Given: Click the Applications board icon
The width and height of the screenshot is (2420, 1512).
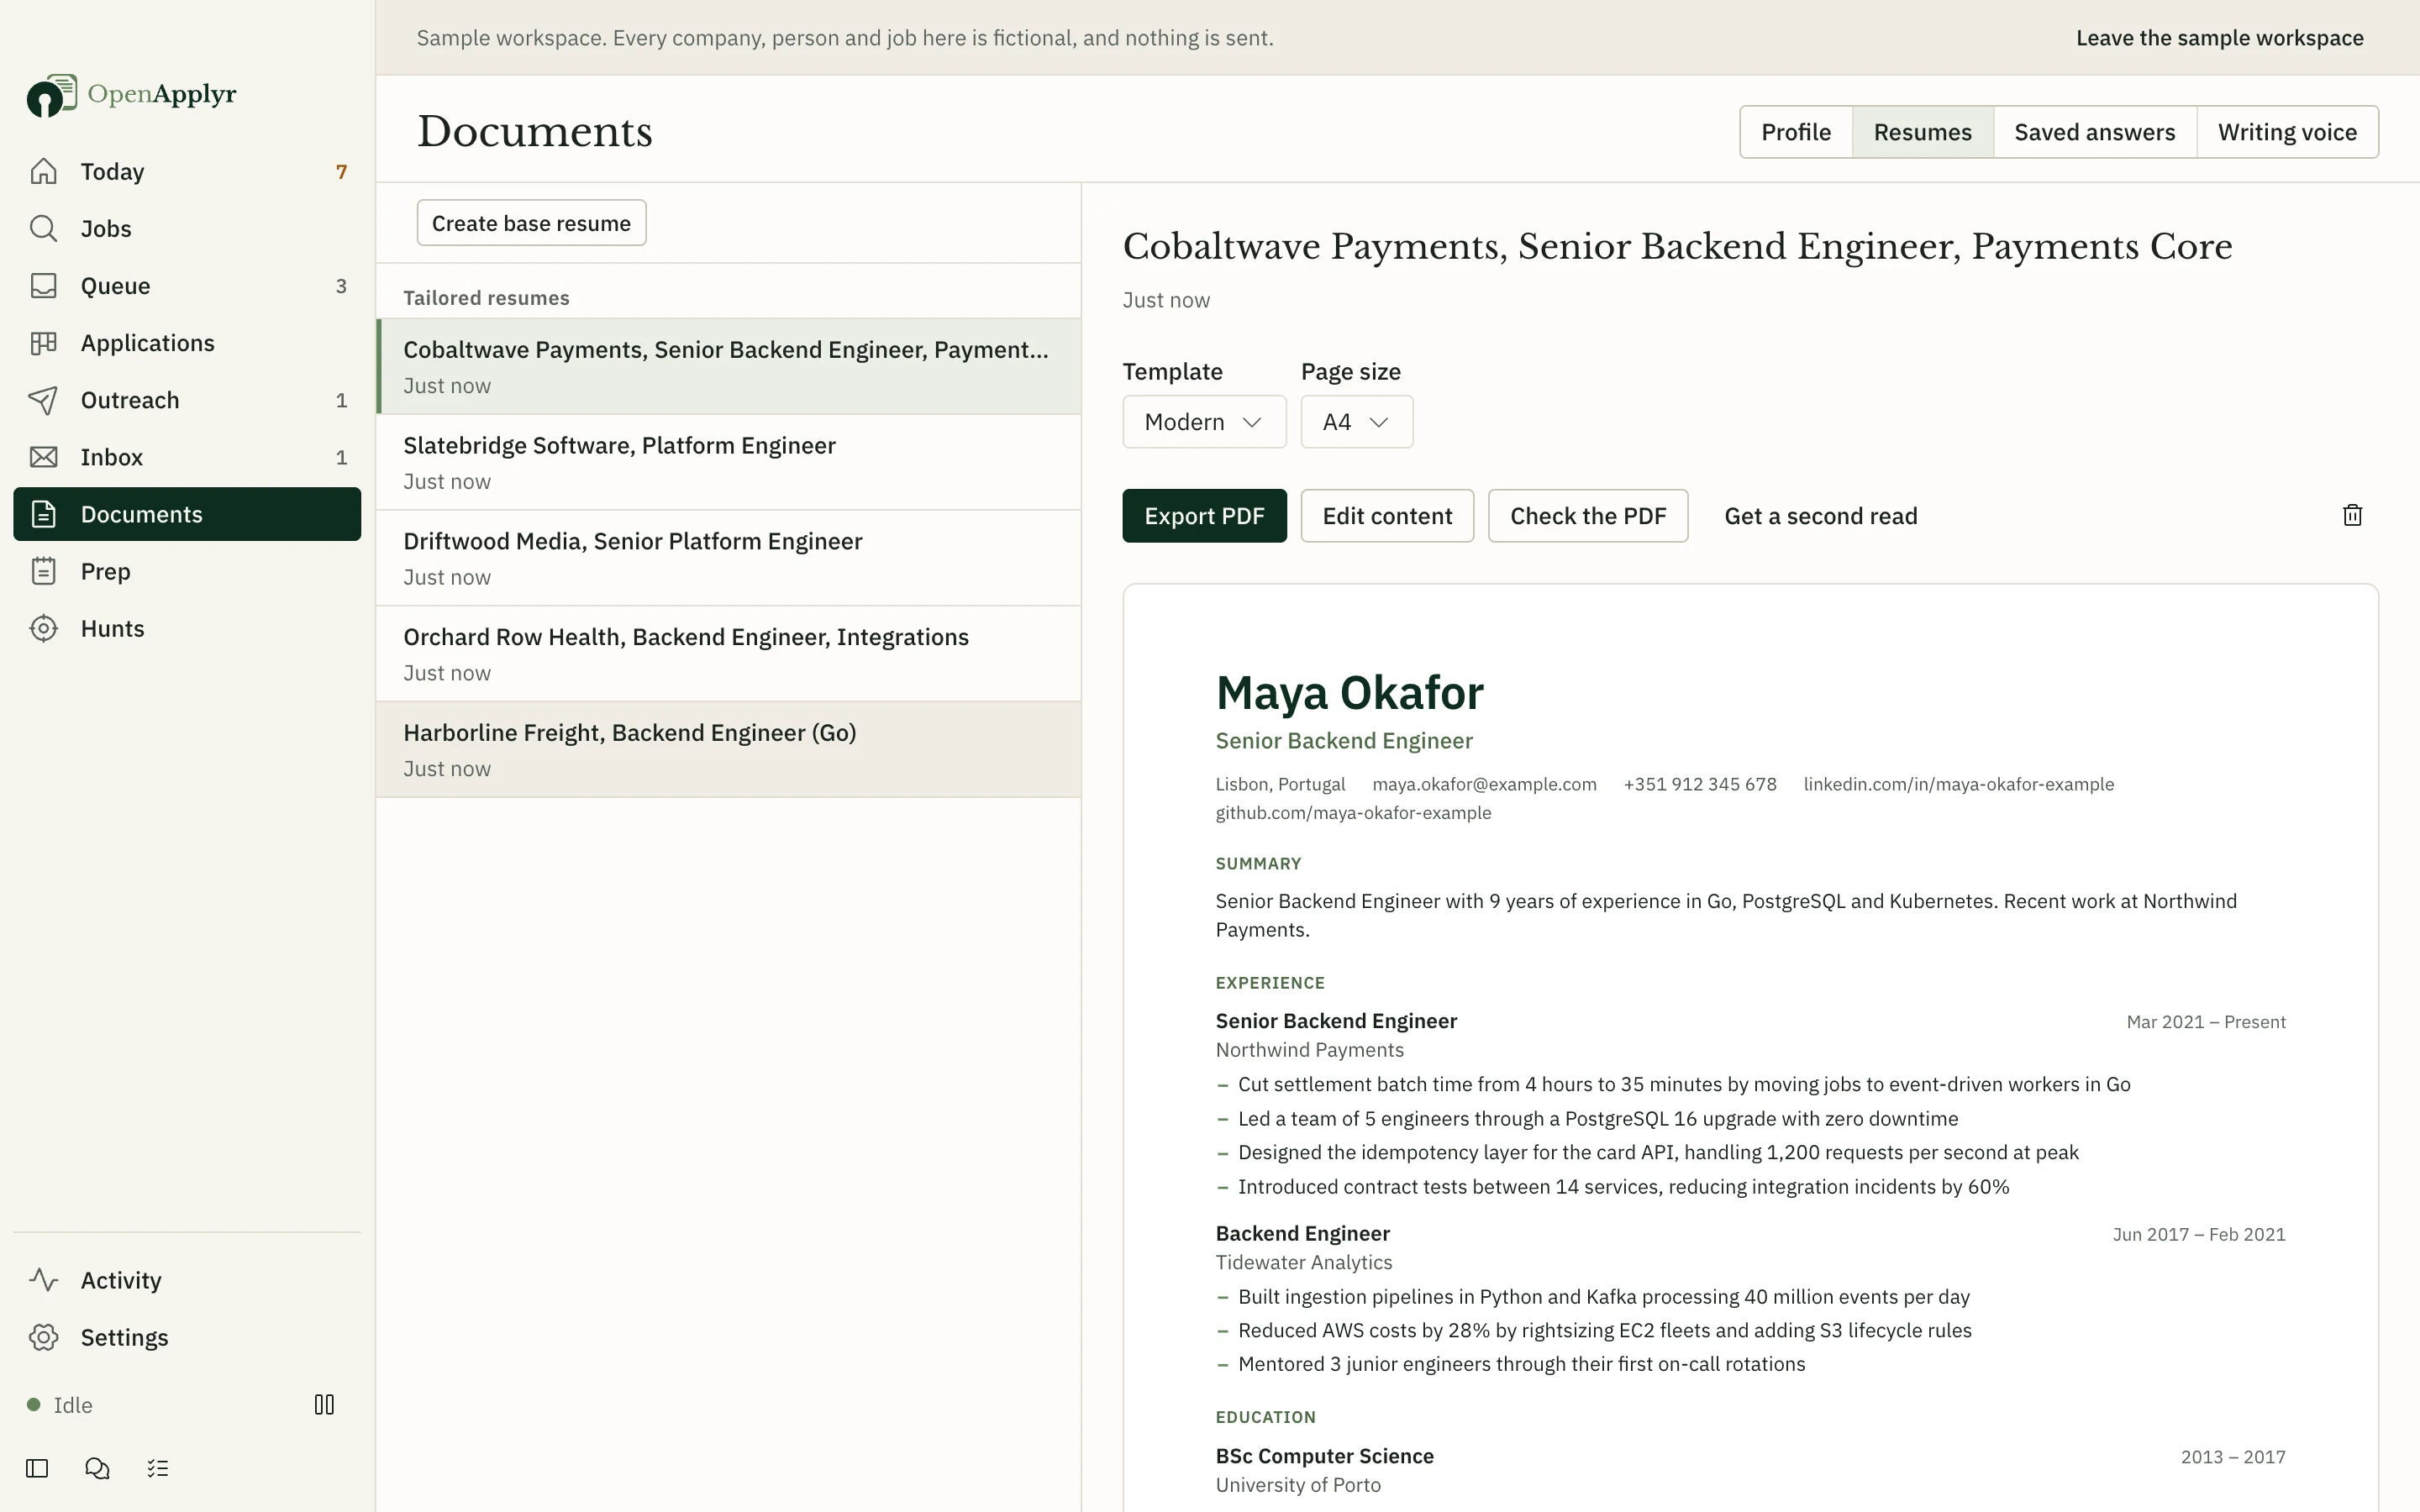Looking at the screenshot, I should [43, 343].
